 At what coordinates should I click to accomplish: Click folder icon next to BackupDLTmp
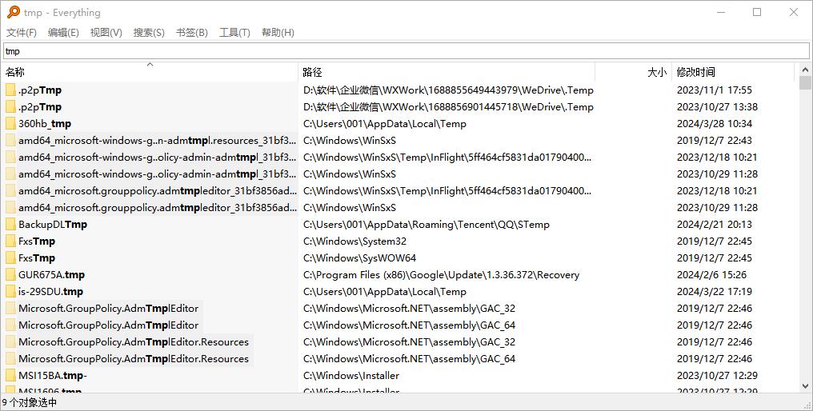point(10,225)
